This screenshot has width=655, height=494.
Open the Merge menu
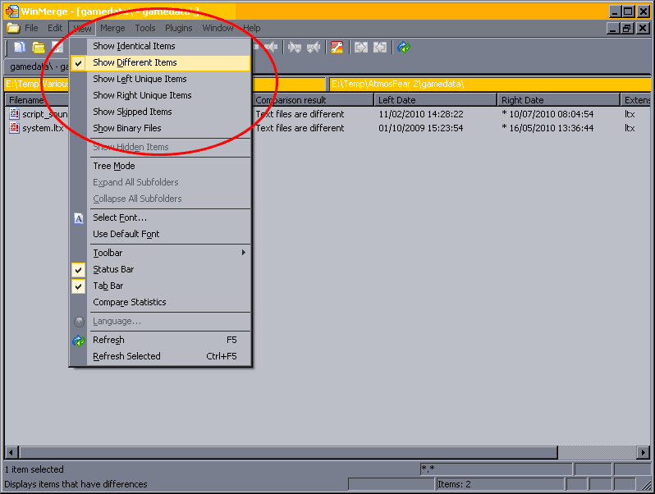click(112, 28)
